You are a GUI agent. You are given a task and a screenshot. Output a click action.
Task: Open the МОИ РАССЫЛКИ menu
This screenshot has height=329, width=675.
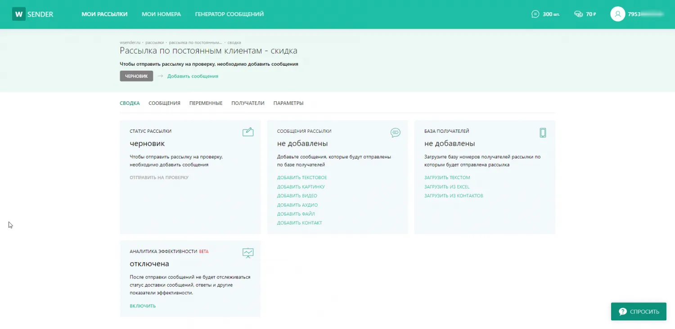coord(104,14)
